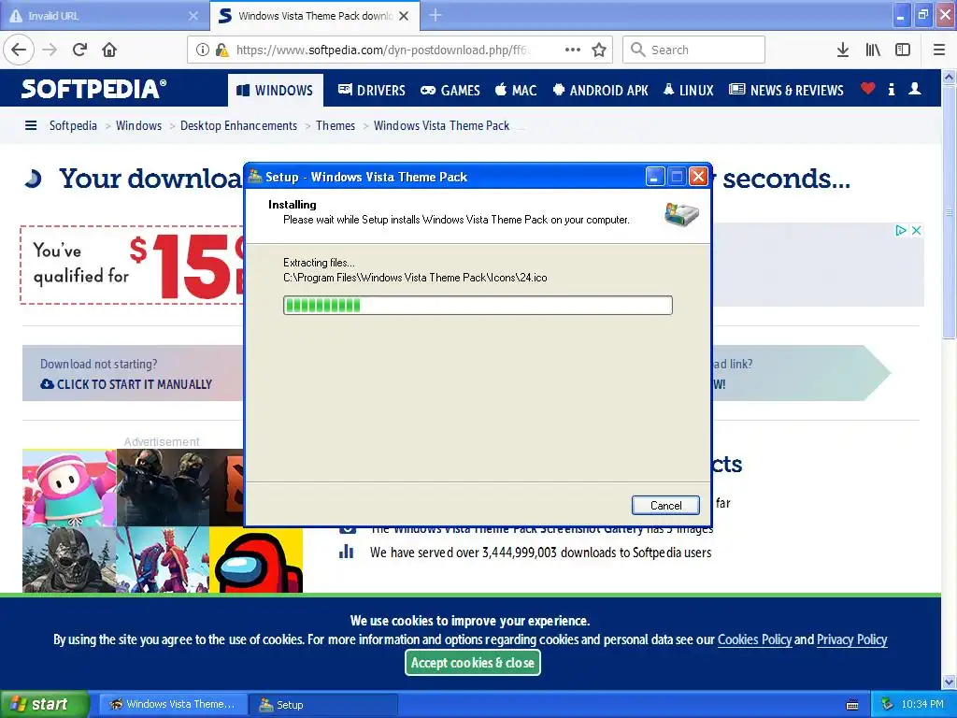Bookmark this page with the star
Screen dimensions: 957x718
point(599,50)
